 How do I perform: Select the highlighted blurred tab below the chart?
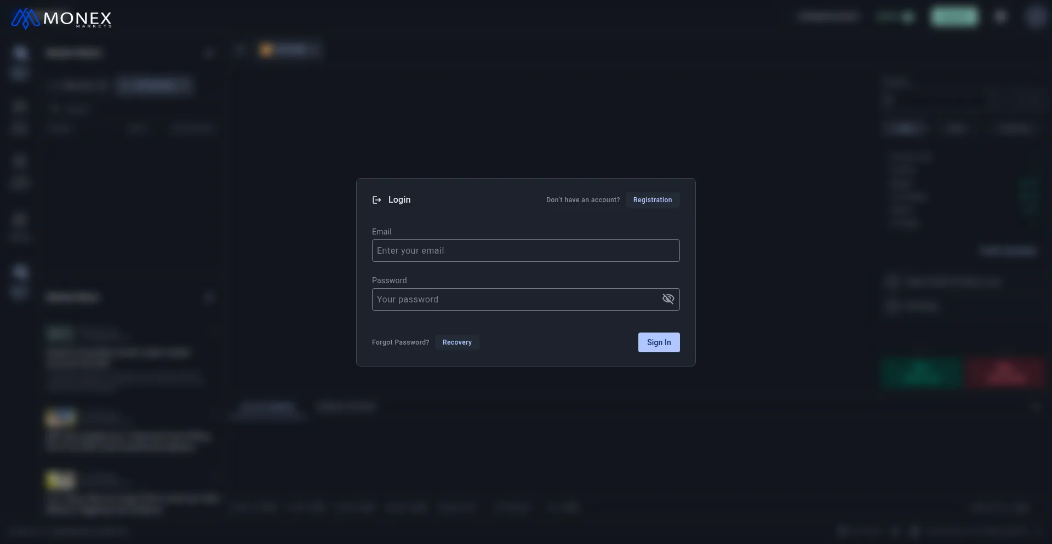pyautogui.click(x=268, y=407)
